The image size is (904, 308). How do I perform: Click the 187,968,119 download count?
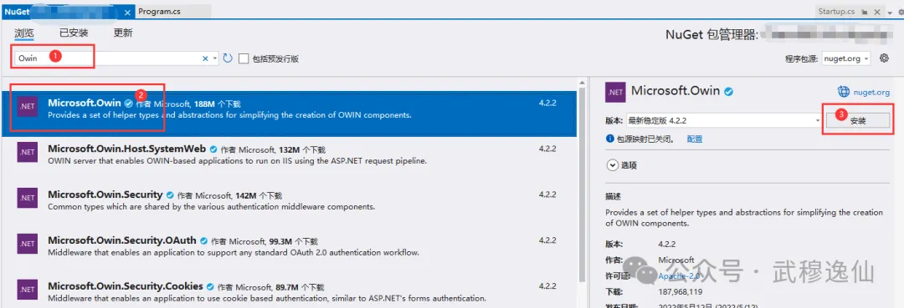coord(681,292)
